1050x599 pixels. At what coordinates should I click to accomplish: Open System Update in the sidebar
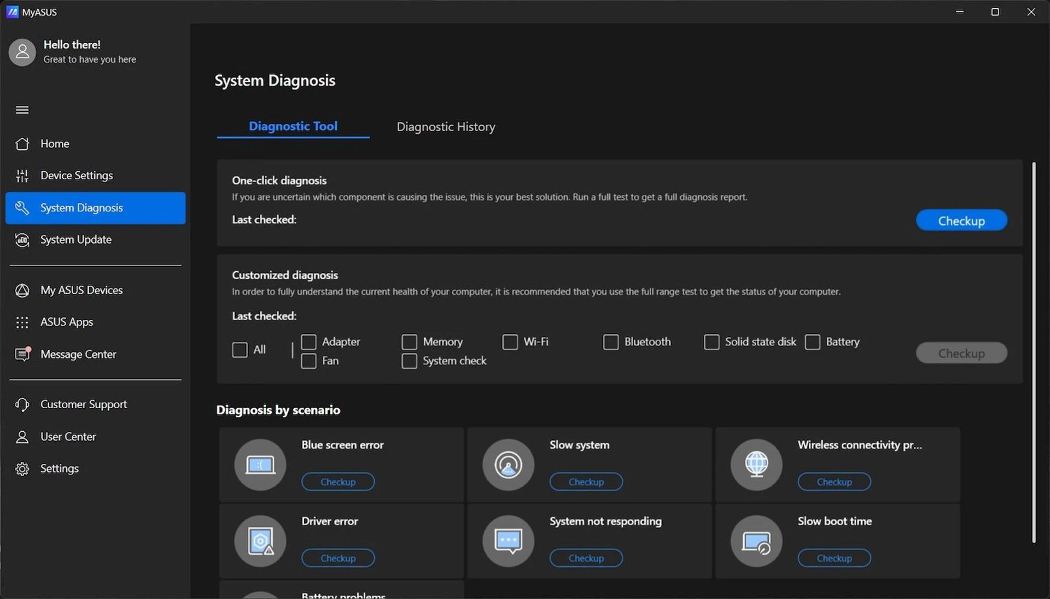(96, 240)
